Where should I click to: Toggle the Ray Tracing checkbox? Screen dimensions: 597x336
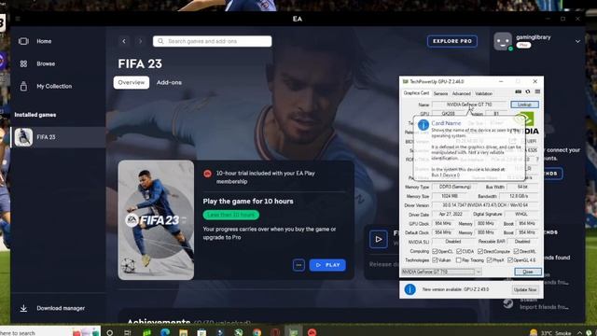[458, 260]
